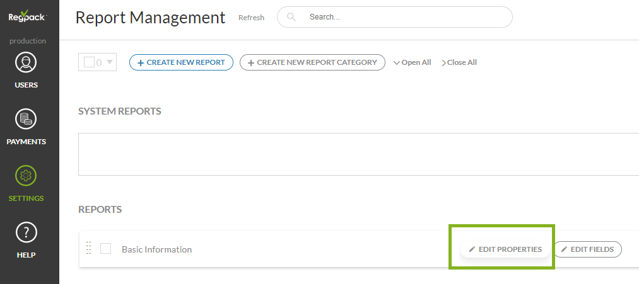Click the magnifier icon in search bar
Image resolution: width=639 pixels, height=284 pixels.
point(291,17)
